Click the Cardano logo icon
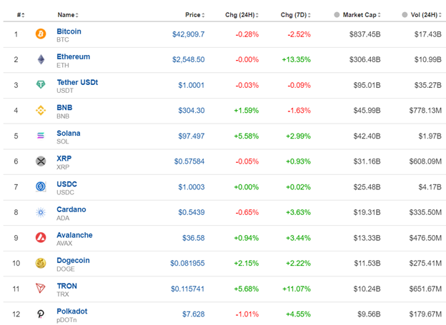The height and width of the screenshot is (325, 446). pyautogui.click(x=41, y=212)
